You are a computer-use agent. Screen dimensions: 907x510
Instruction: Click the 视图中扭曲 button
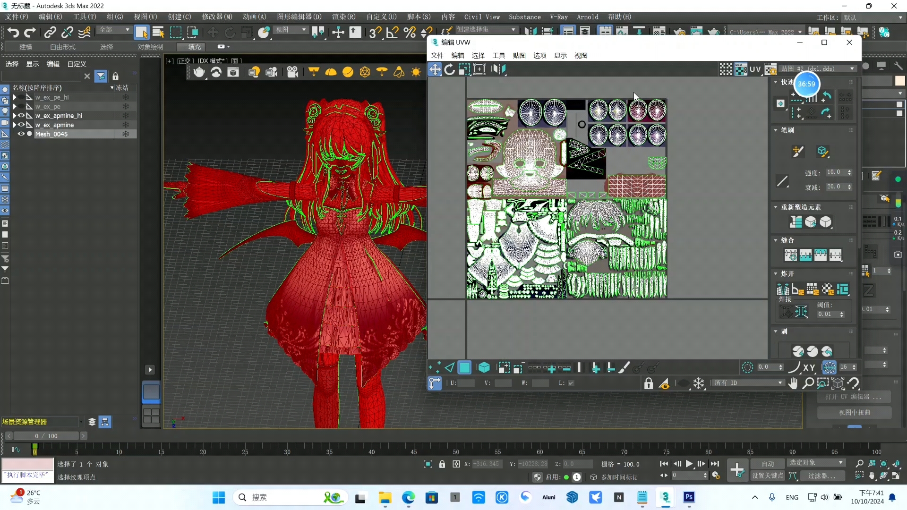click(x=854, y=413)
